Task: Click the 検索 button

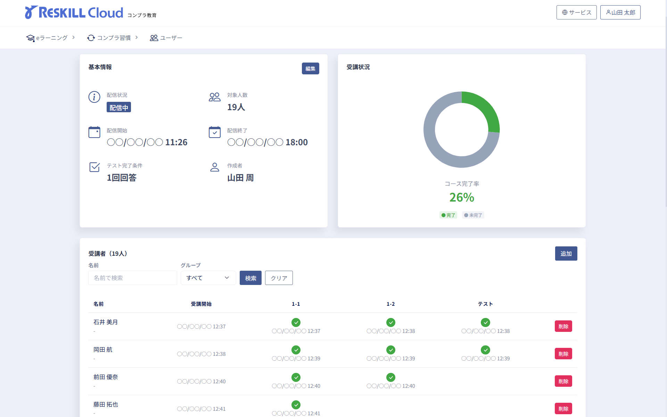Action: click(250, 278)
